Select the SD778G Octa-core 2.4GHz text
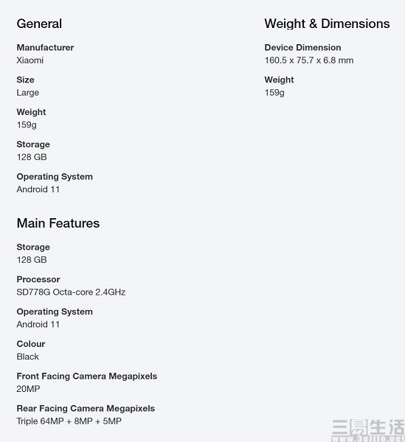 pos(71,292)
